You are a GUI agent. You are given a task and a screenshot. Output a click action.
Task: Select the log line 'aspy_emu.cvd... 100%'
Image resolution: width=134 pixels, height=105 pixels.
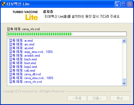(31, 52)
